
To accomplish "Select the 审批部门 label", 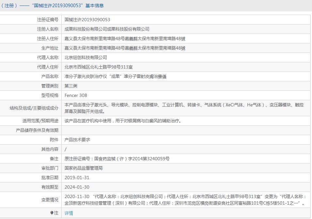I will click(x=50, y=168).
